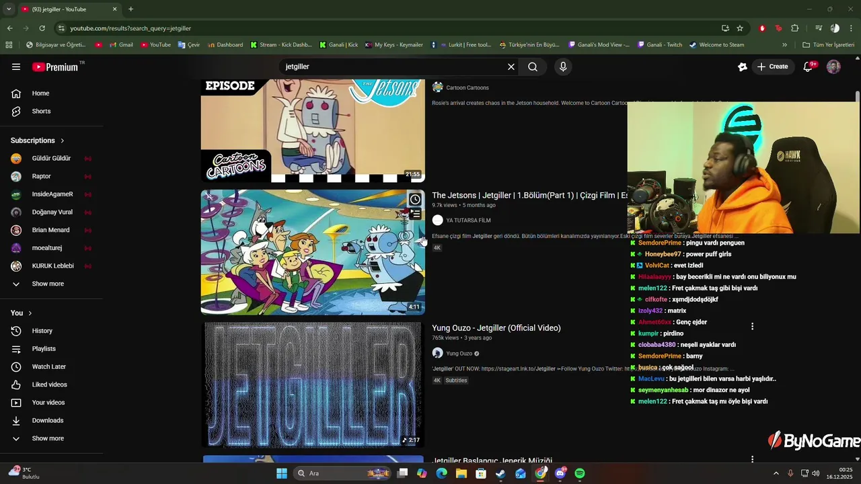Start voice search with microphone
The height and width of the screenshot is (484, 861).
563,67
